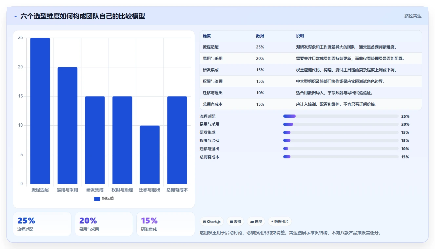Click the 路径雷达 label in the header
Image resolution: width=435 pixels, height=249 pixels.
point(413,16)
